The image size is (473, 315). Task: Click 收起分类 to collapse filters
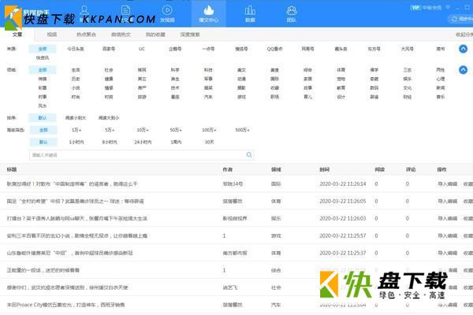(464, 35)
